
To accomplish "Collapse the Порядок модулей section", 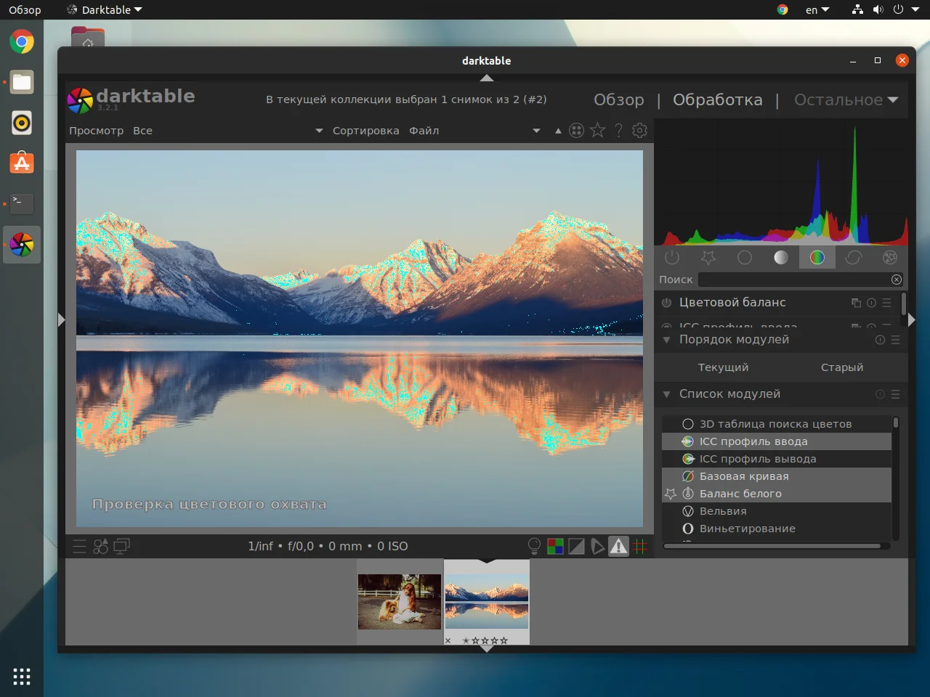I will [666, 340].
